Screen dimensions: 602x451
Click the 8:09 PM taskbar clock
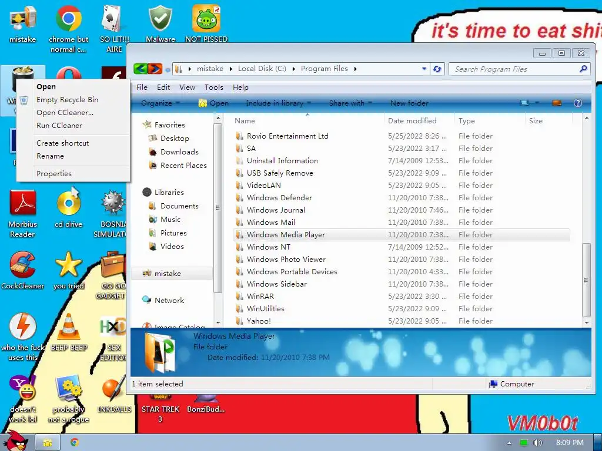click(x=570, y=443)
